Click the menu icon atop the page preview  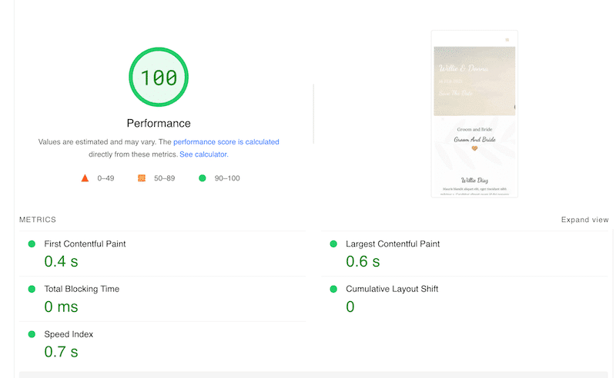(x=507, y=39)
